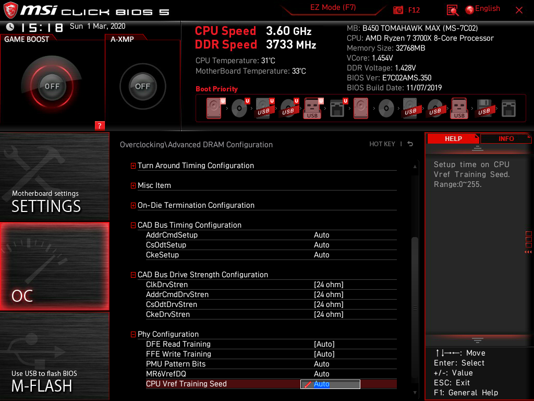Click the Overclocking\Advanced DRAM Configuration breadcrumb
Image resolution: width=534 pixels, height=401 pixels.
[x=196, y=145]
